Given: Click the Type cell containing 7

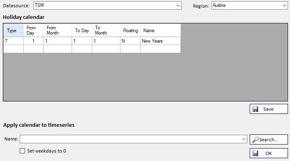Looking at the screenshot, I should pyautogui.click(x=13, y=41).
